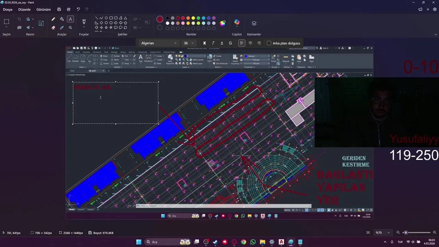Select the Magnifier tool

[x=70, y=27]
